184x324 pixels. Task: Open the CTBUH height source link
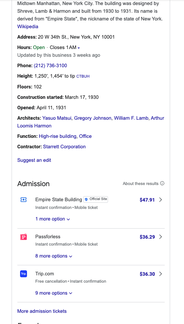83,76
